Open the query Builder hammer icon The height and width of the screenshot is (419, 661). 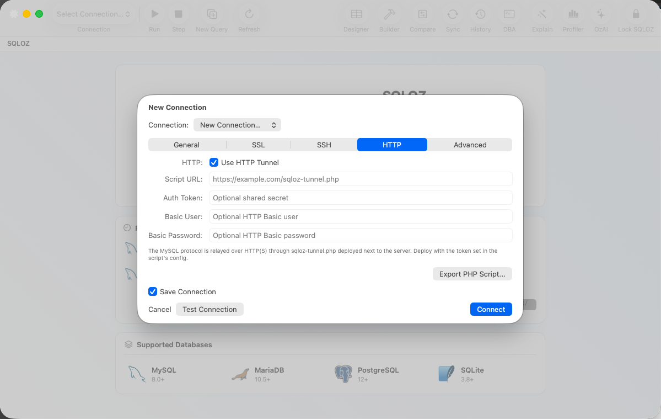pos(389,14)
